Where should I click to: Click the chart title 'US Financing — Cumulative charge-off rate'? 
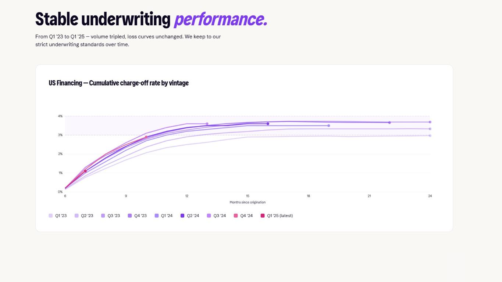click(118, 83)
